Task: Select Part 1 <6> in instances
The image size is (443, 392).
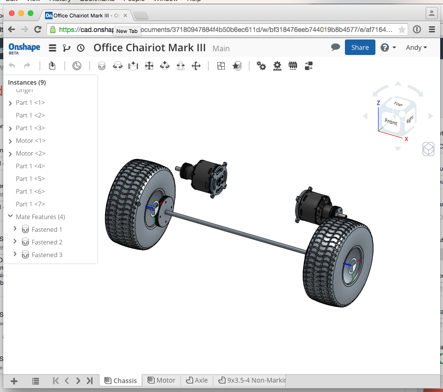Action: coord(31,192)
